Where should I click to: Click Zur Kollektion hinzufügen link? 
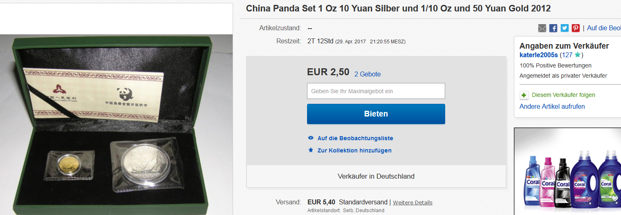354,150
